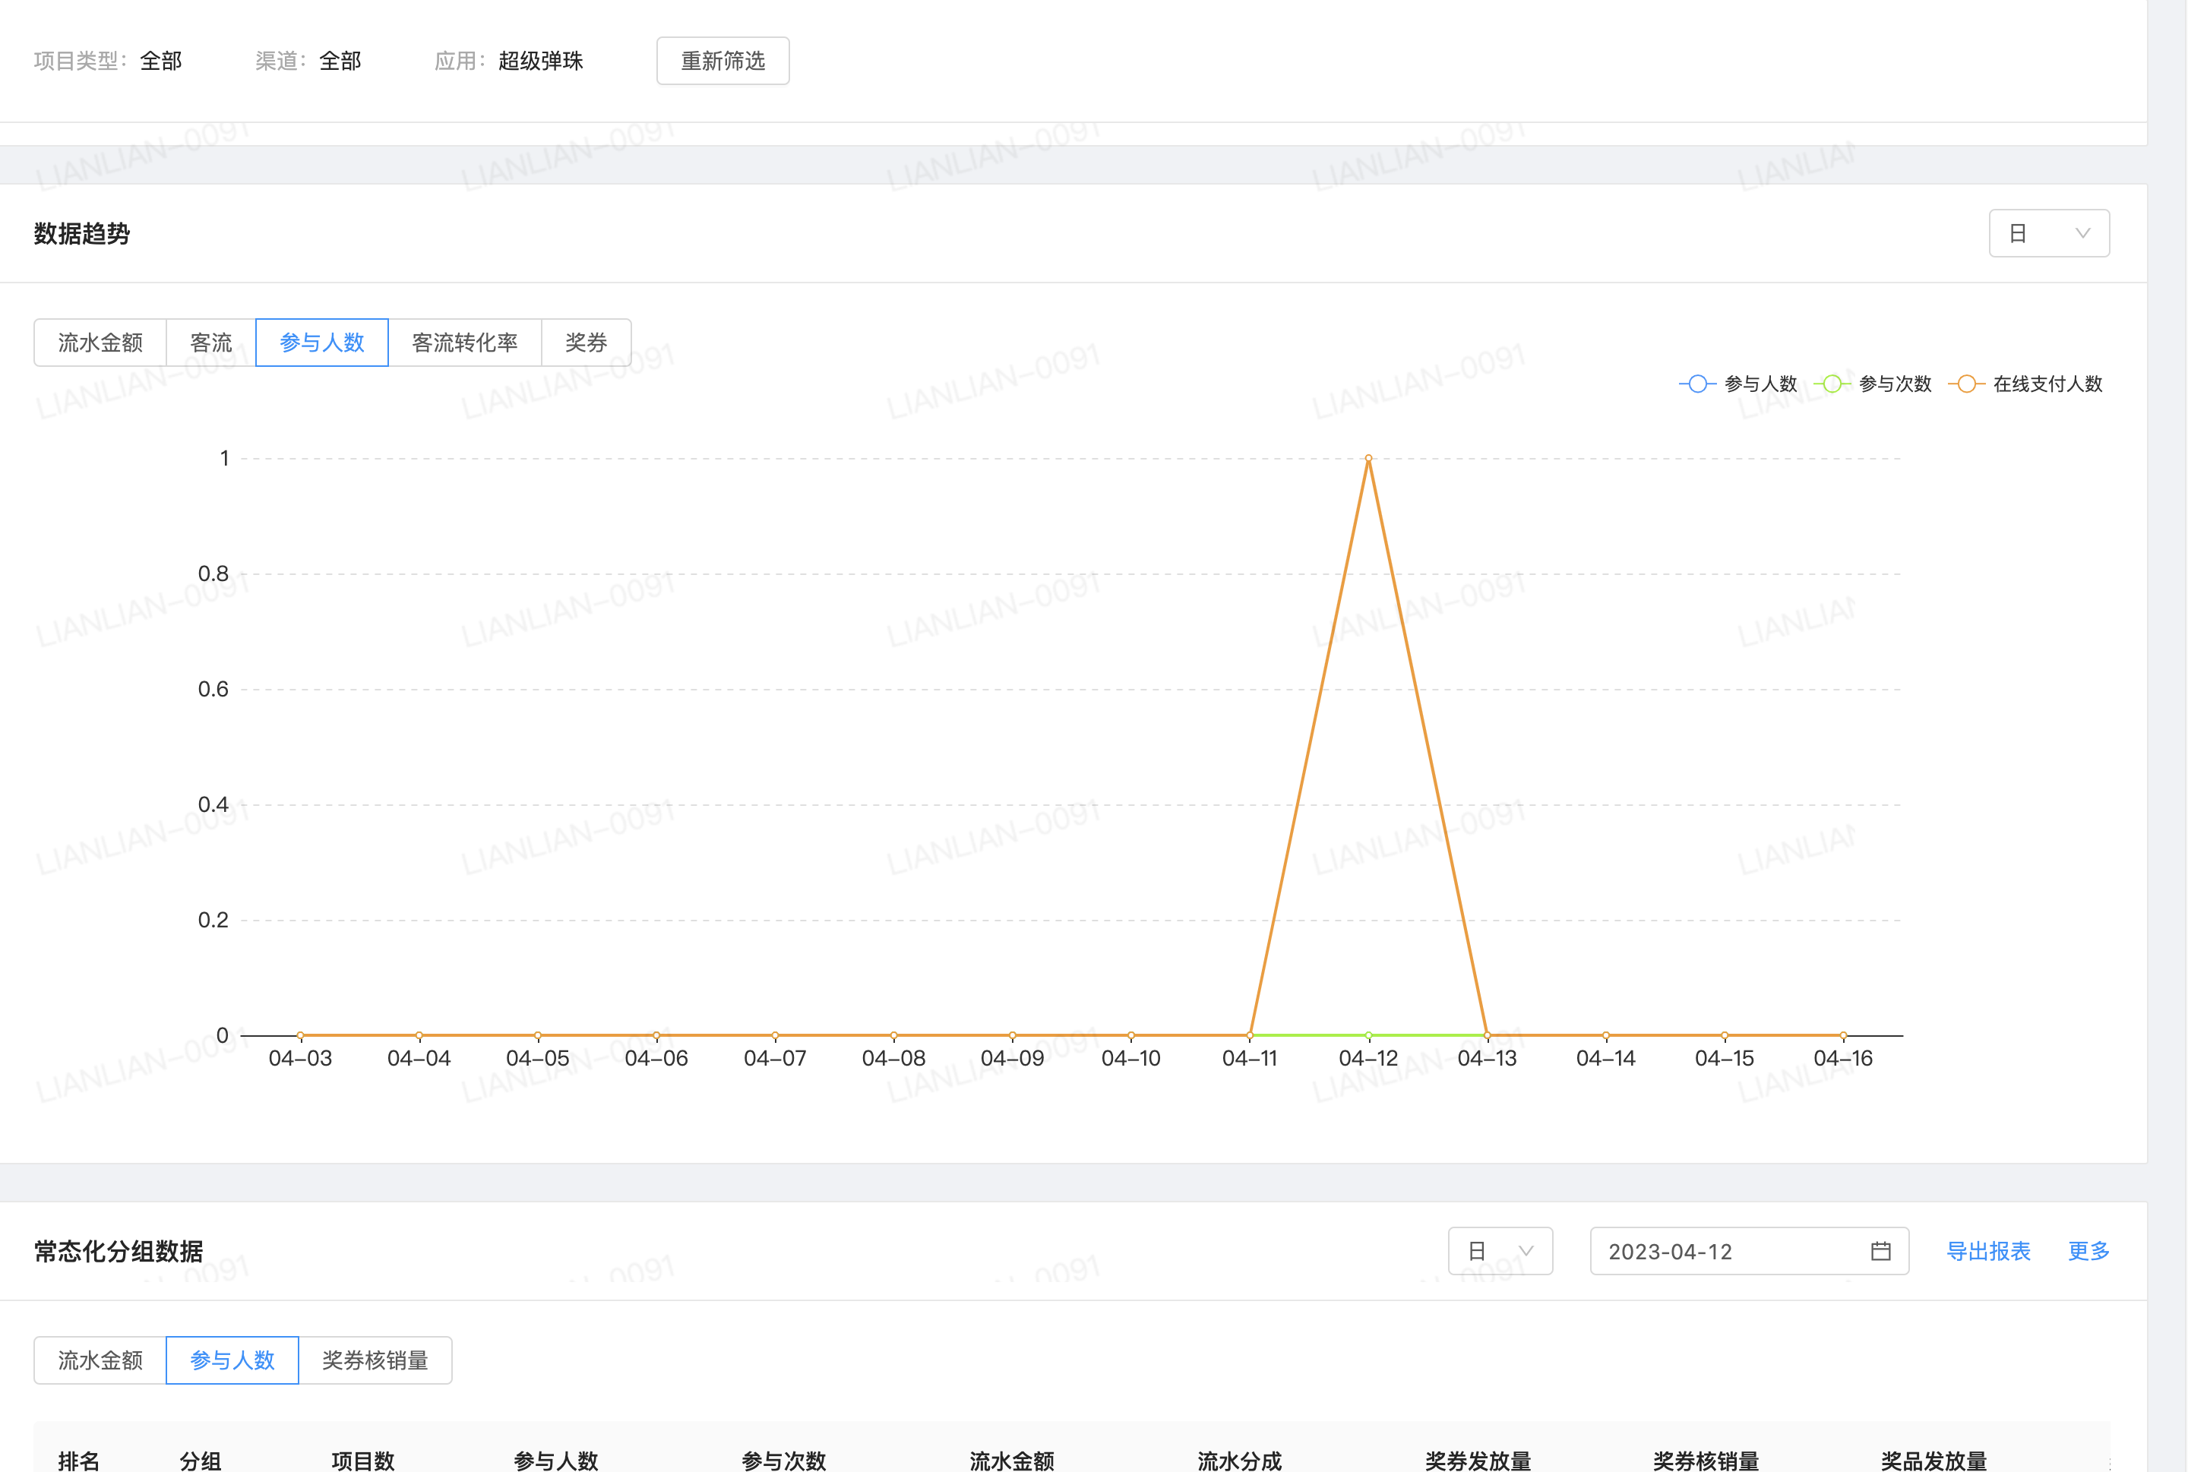Click the 导出报表 link

coord(1988,1250)
